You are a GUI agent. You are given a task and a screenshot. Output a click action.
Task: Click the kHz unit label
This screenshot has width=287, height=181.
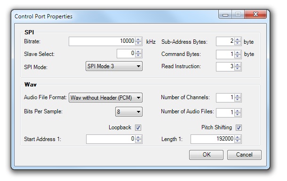click(x=151, y=42)
